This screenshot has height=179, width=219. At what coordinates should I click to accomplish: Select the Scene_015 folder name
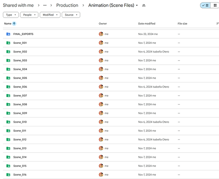point(20,166)
